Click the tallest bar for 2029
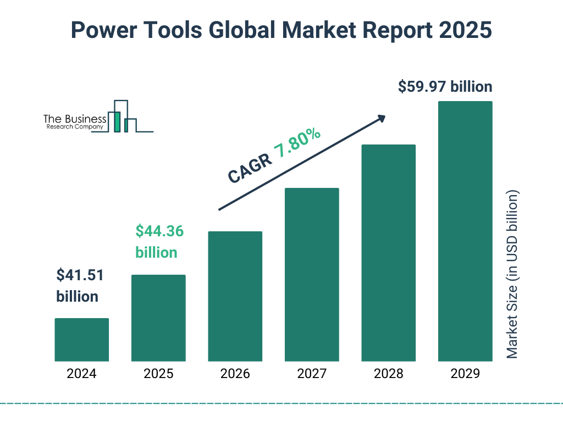Screen dimensions: 563x422 465,231
